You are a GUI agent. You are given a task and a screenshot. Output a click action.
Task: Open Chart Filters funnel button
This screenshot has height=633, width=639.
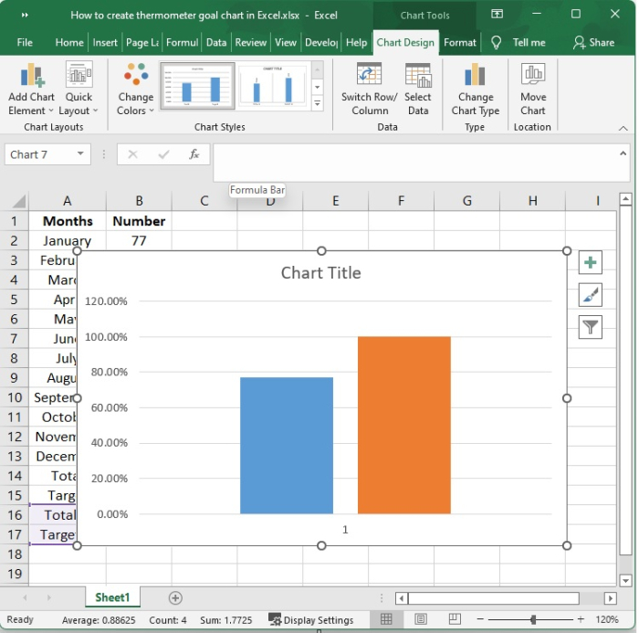point(591,327)
